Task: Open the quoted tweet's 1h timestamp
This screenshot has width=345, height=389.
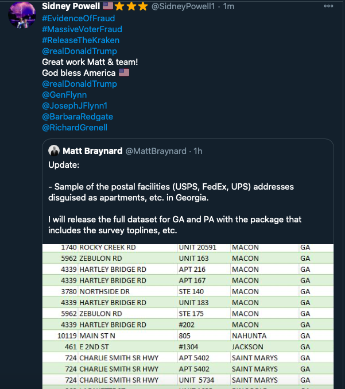Action: point(197,151)
